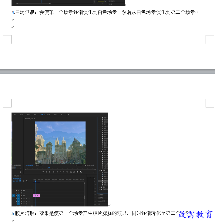Click the text line starting with 4.白场过渡
The image size is (215, 224).
103,12
